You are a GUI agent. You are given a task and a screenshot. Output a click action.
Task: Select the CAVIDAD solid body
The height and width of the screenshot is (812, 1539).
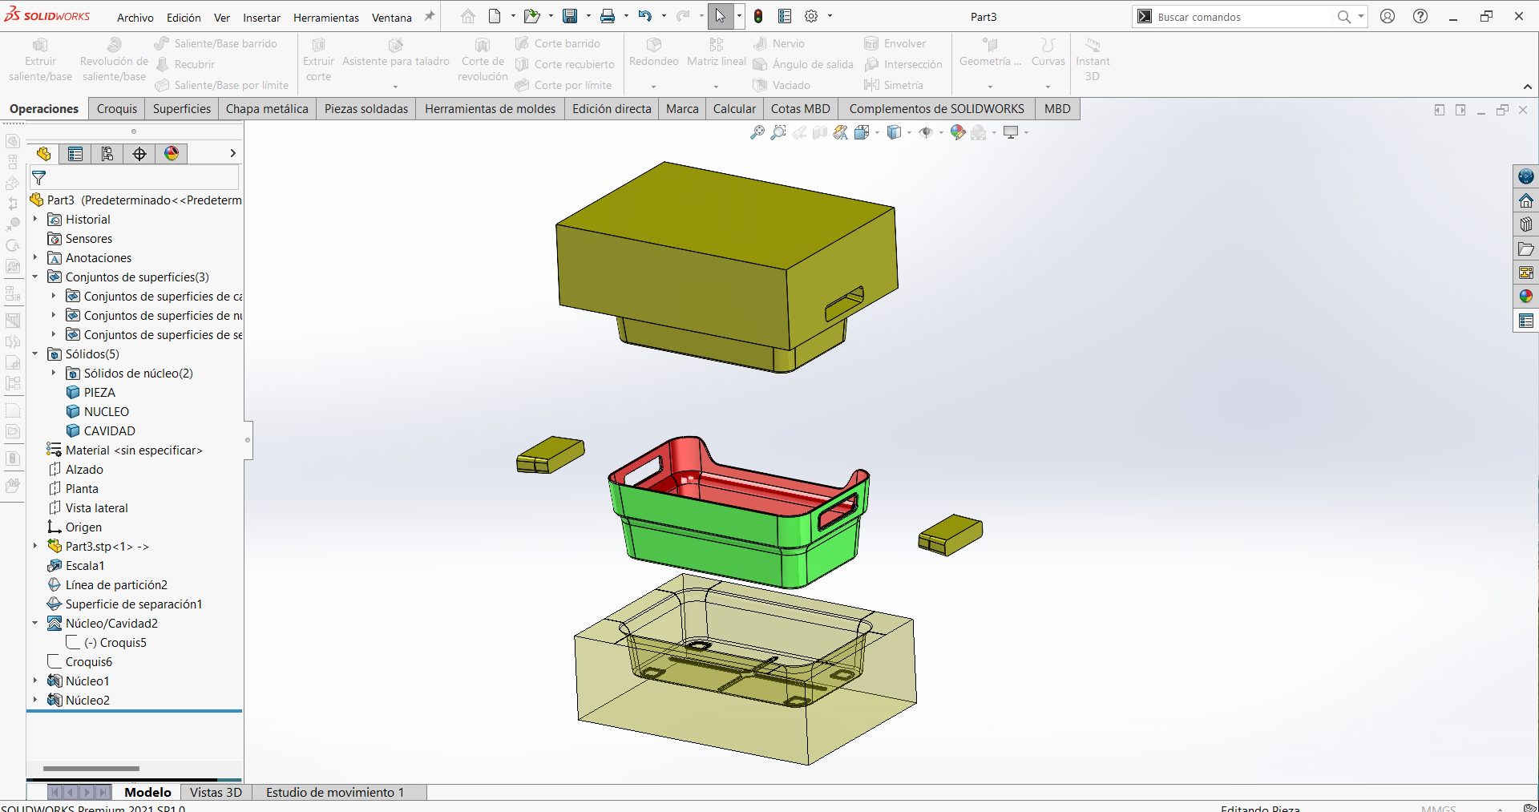tap(109, 431)
